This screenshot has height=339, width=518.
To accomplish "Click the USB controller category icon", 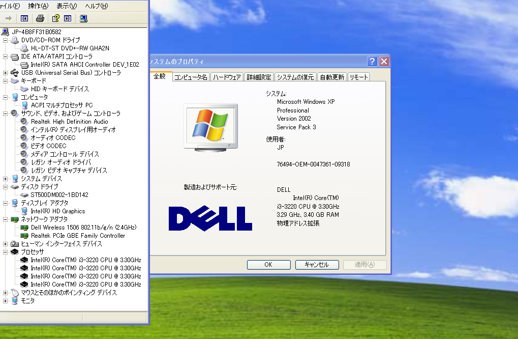I will pyautogui.click(x=15, y=72).
